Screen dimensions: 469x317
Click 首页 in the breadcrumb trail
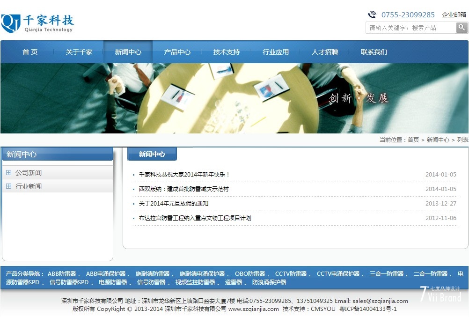pos(413,140)
